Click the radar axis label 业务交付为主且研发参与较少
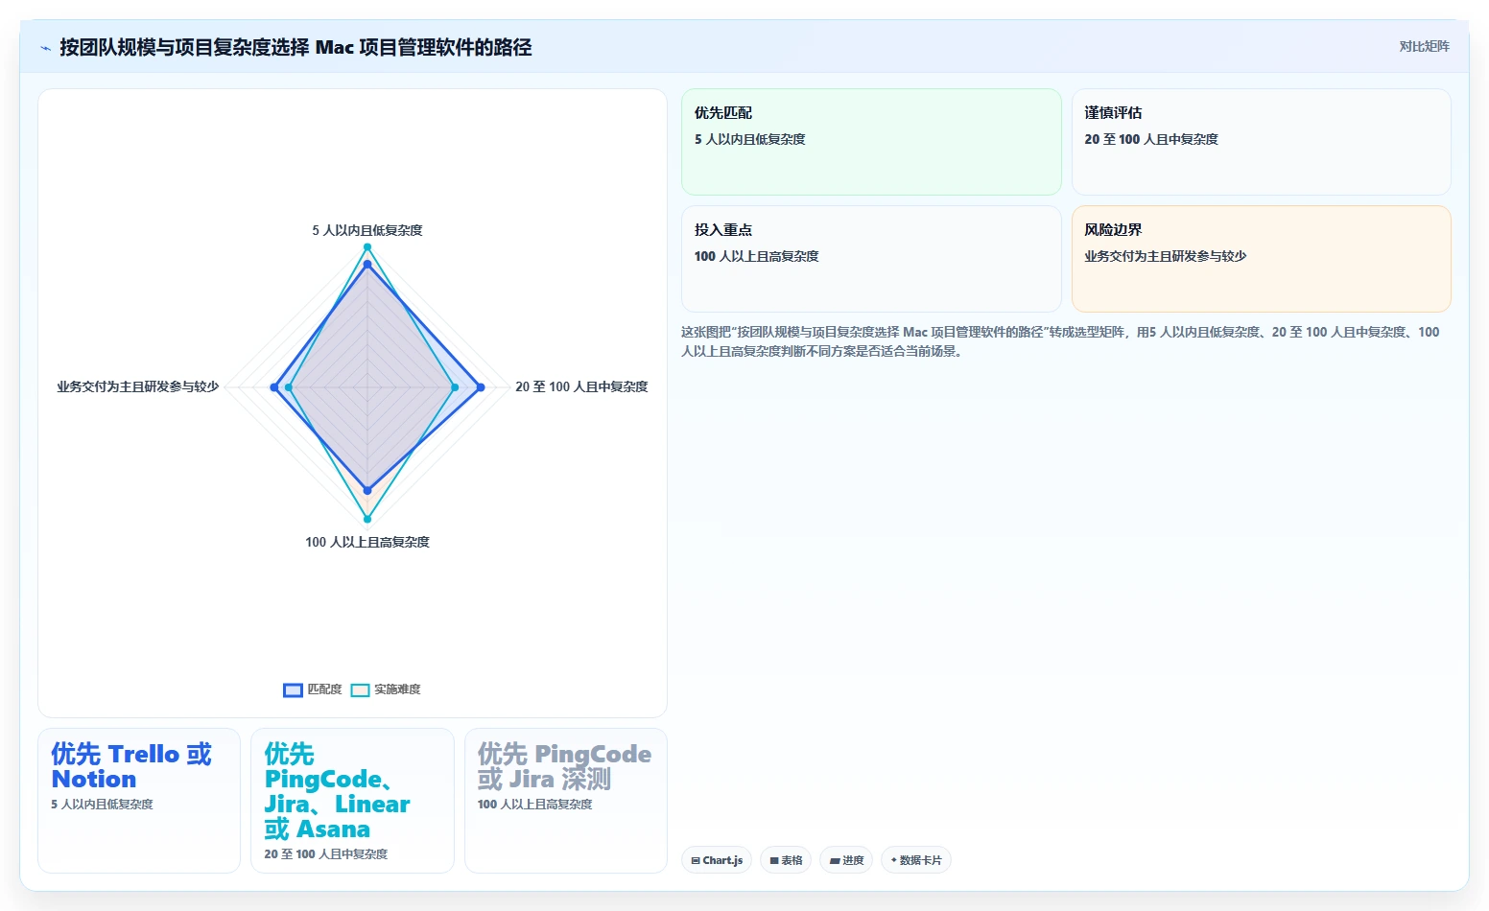The image size is (1489, 911). [x=138, y=386]
